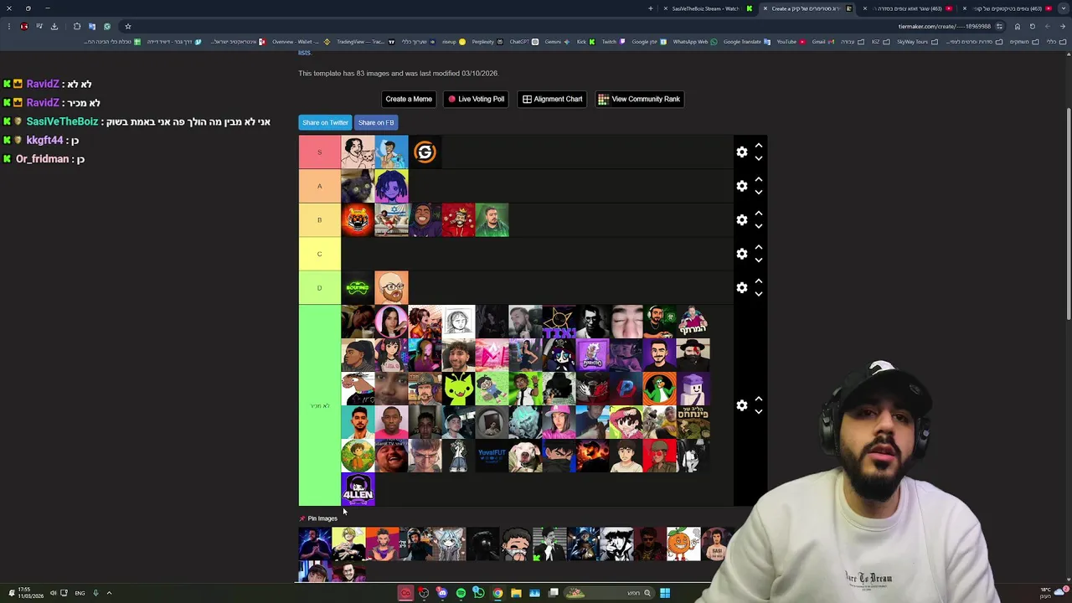
Task: Click kkgft44 username in chat
Action: pos(44,140)
